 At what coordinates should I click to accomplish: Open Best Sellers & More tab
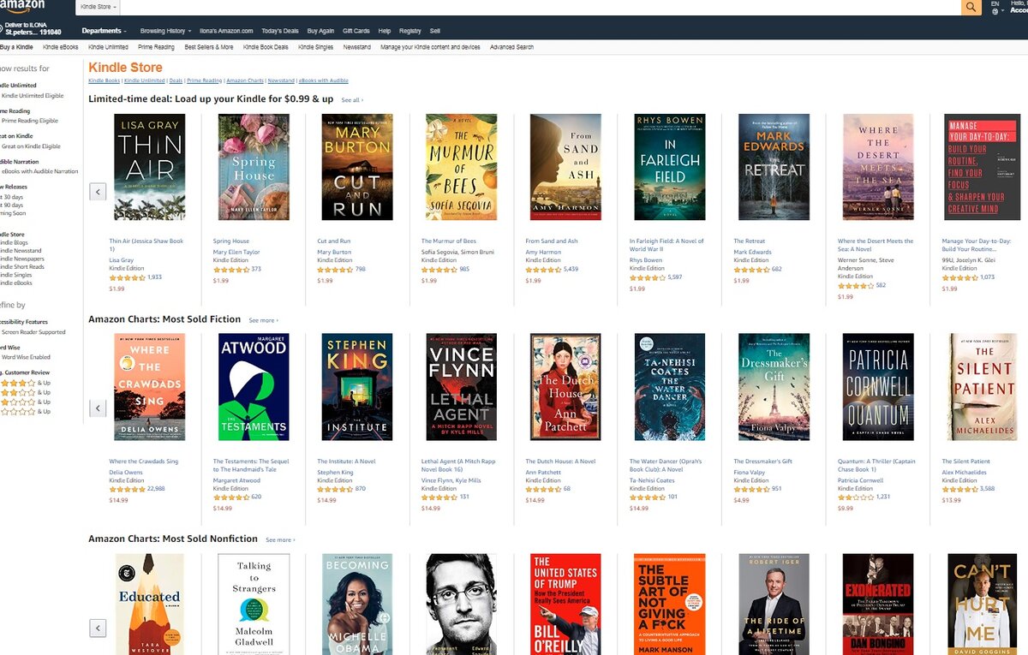209,47
